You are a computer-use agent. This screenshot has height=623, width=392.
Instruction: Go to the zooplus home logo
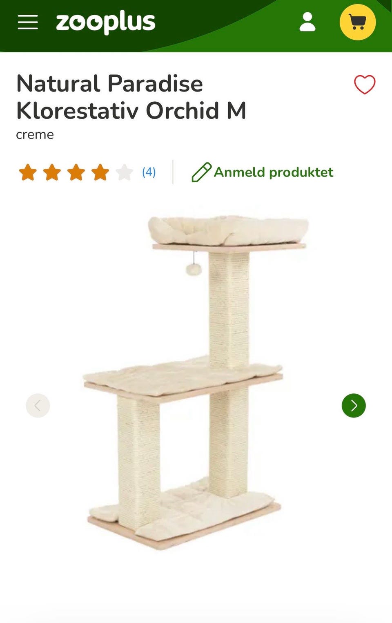[106, 23]
